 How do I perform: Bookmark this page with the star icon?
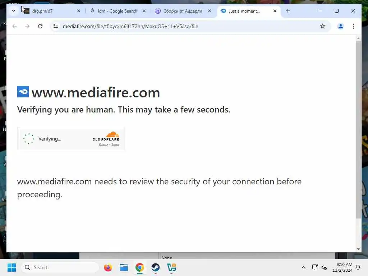(323, 26)
